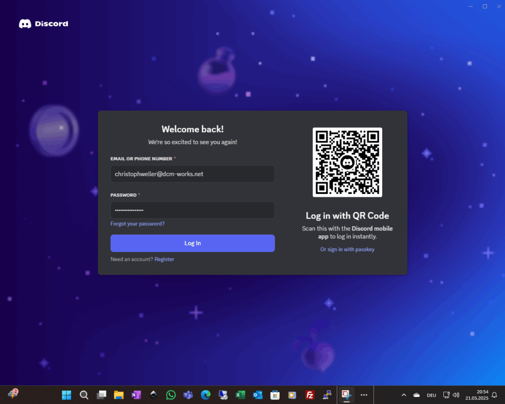Open Microsoft Store from taskbar
The height and width of the screenshot is (404, 505).
275,395
